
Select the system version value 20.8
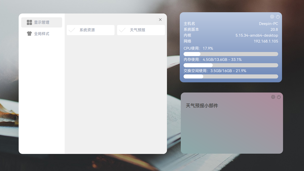tap(274, 29)
